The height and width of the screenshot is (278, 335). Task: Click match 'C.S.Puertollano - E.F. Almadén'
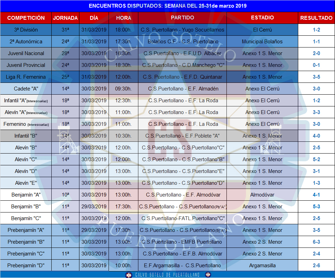point(182,89)
